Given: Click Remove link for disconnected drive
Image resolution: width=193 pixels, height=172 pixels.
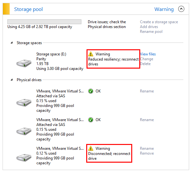Looking at the screenshot, I should [x=147, y=153].
